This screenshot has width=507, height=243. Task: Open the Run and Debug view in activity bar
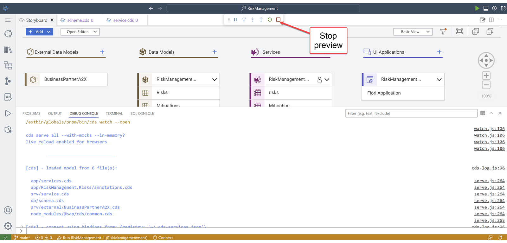pyautogui.click(x=8, y=113)
